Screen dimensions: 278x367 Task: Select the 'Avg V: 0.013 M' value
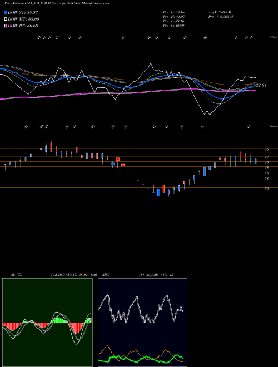pos(220,12)
